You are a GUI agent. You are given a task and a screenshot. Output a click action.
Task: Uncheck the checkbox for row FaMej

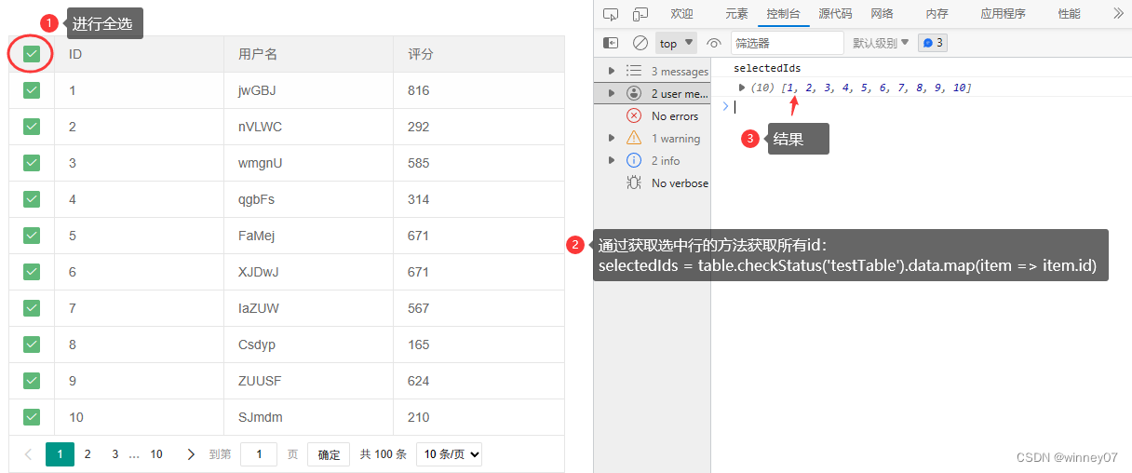click(32, 236)
